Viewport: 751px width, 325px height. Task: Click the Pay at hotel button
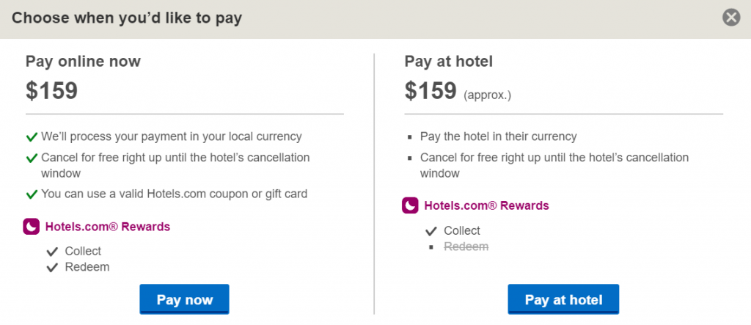tap(563, 299)
